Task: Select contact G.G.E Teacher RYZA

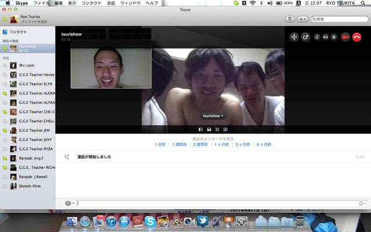Action: 27,149
